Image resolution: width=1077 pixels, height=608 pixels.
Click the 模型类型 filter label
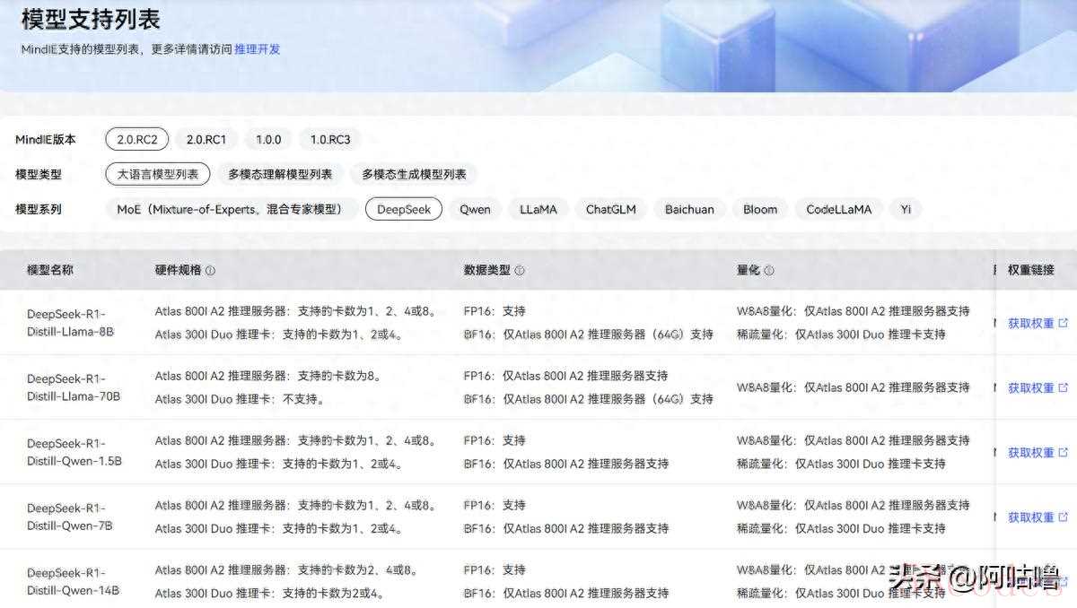(x=39, y=174)
